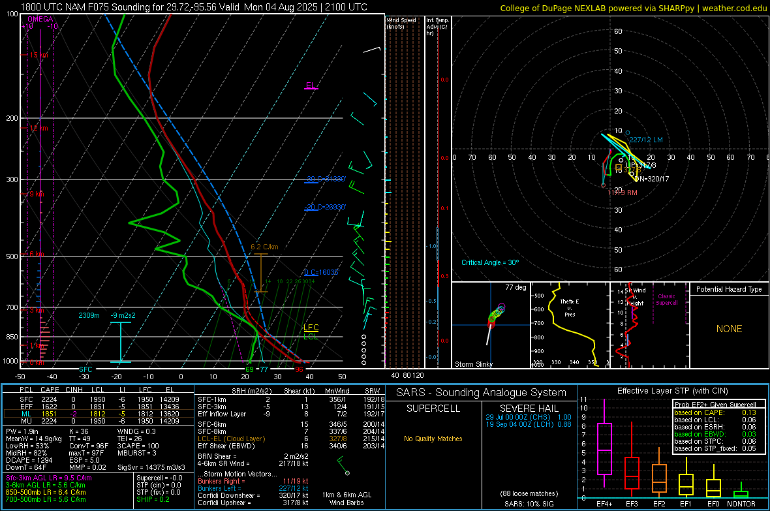Click the 'SARS: 10% SIG' text
770x511 pixels.
pos(529,504)
